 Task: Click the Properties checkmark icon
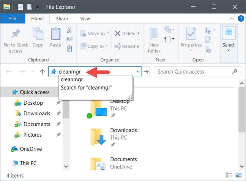point(191,33)
